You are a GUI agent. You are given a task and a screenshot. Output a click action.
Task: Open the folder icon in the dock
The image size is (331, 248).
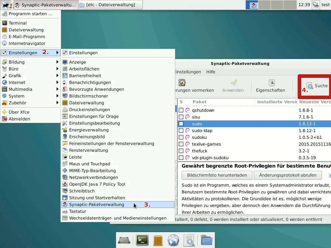(207, 240)
